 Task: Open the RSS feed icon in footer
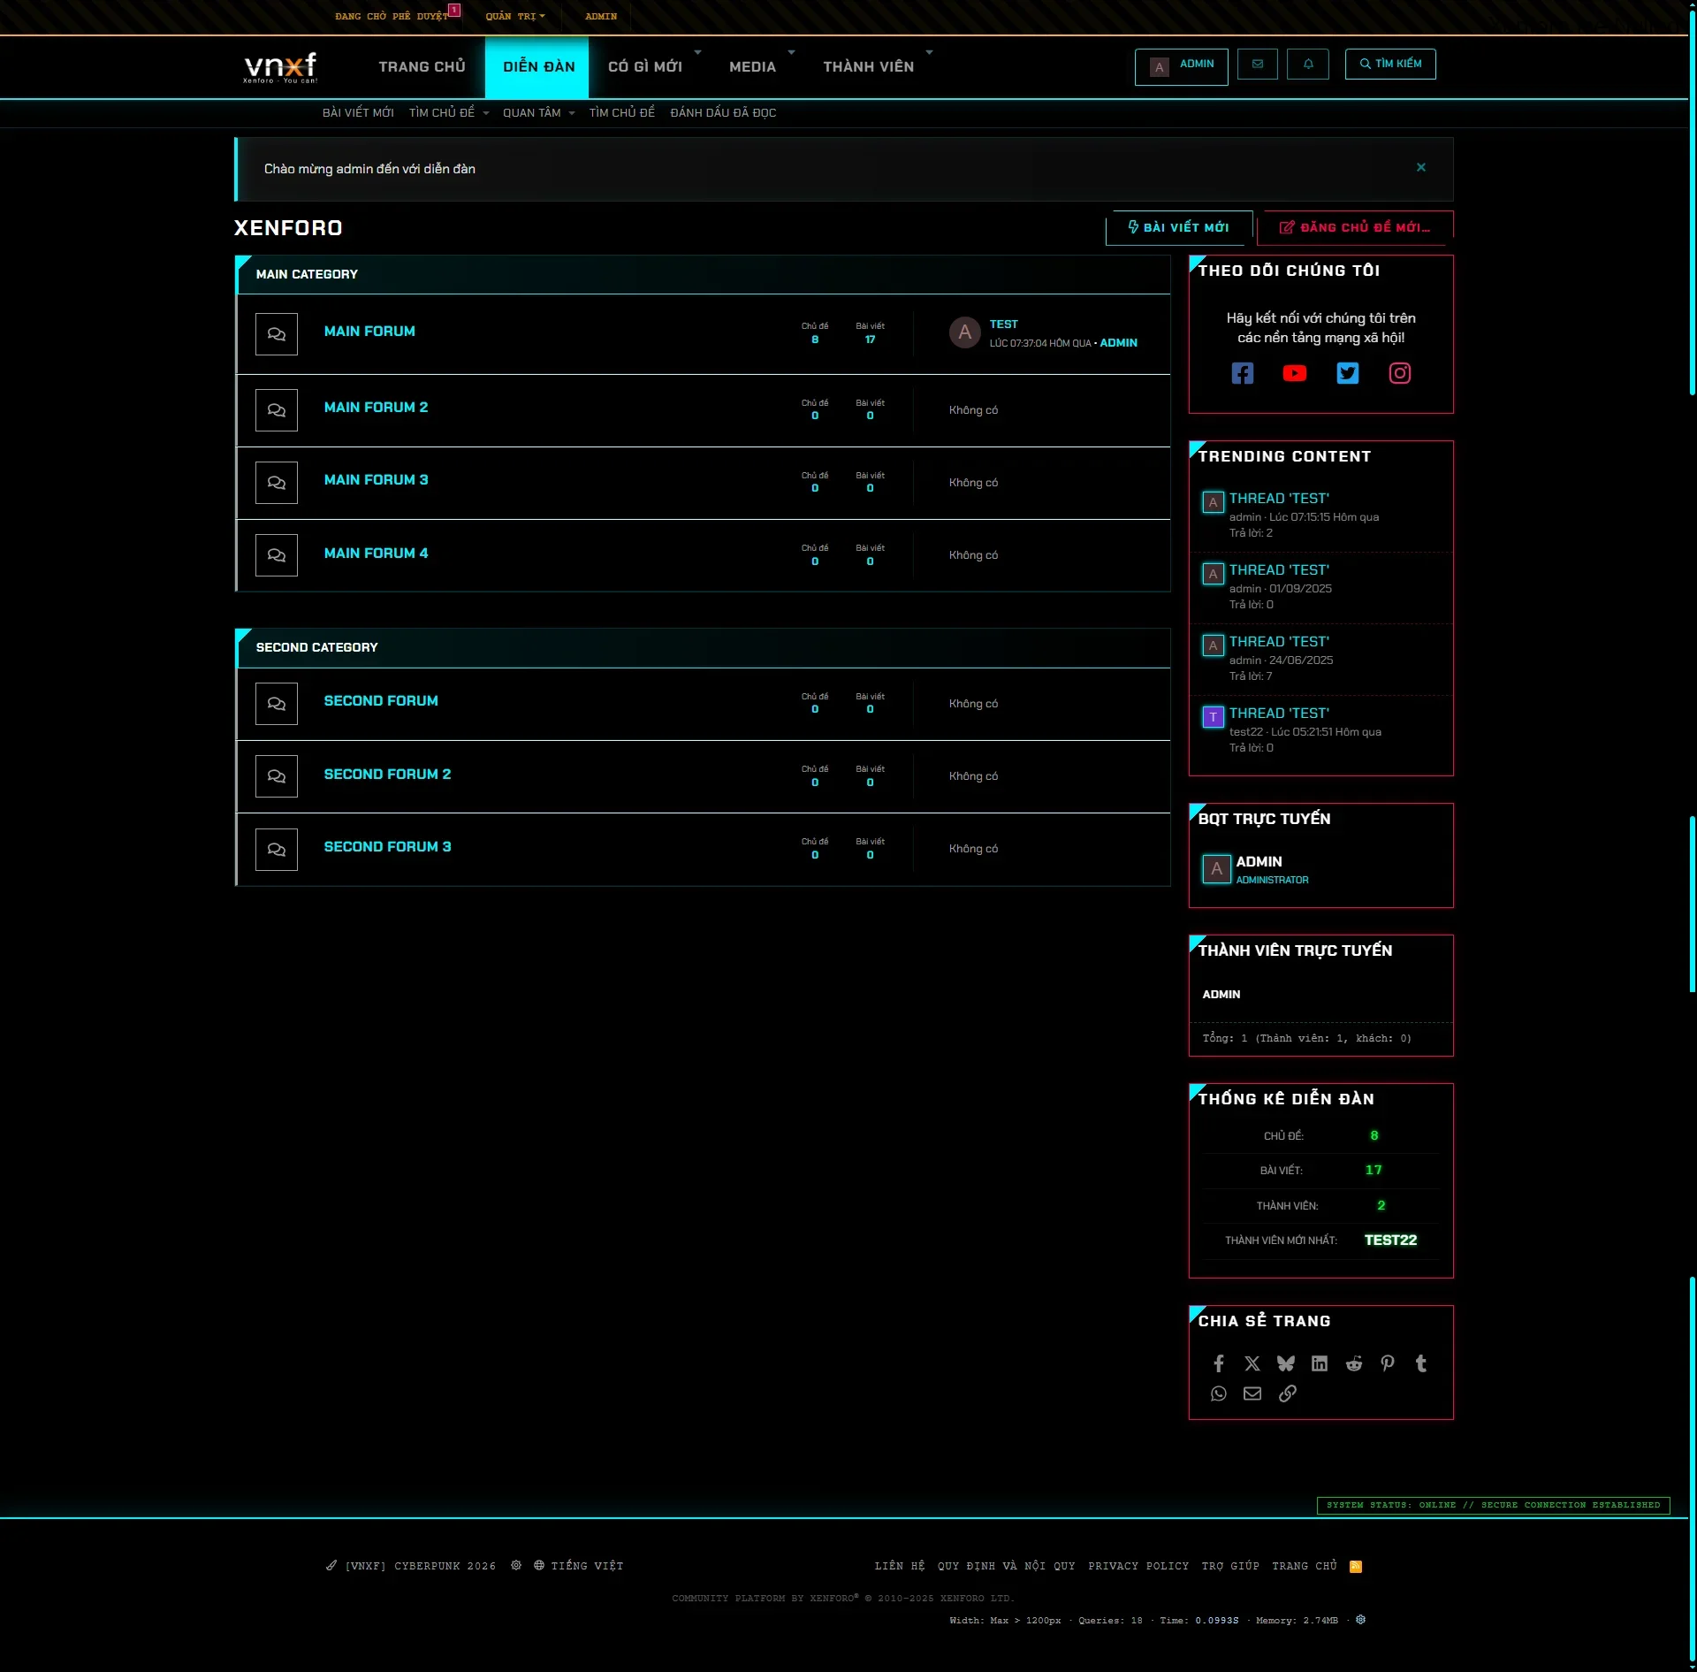pos(1355,1566)
